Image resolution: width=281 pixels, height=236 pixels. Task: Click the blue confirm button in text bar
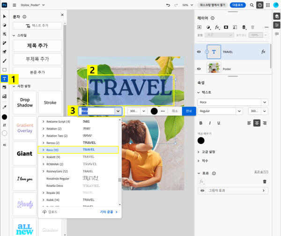point(189,111)
